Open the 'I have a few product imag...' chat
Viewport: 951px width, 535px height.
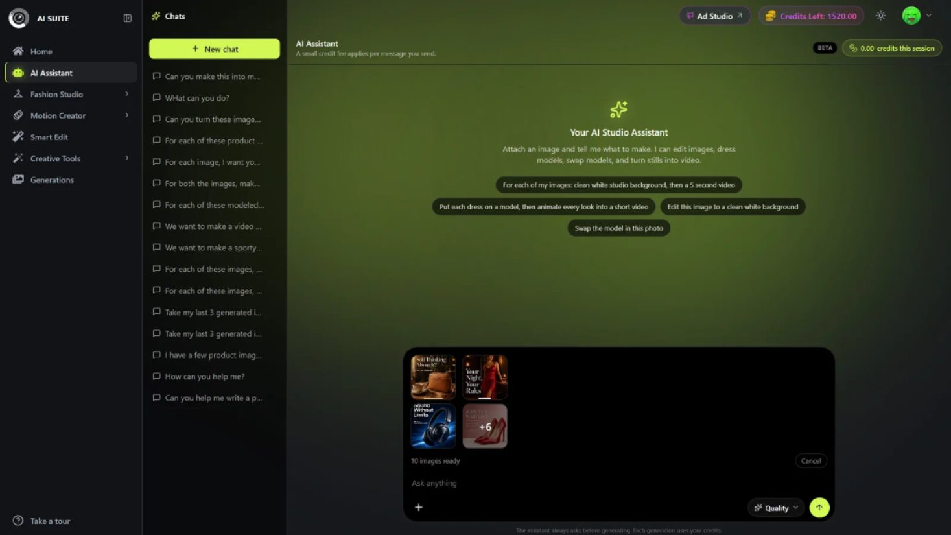[214, 355]
